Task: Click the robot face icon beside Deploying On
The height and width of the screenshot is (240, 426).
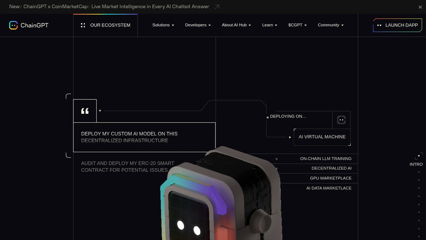Action: (341, 120)
